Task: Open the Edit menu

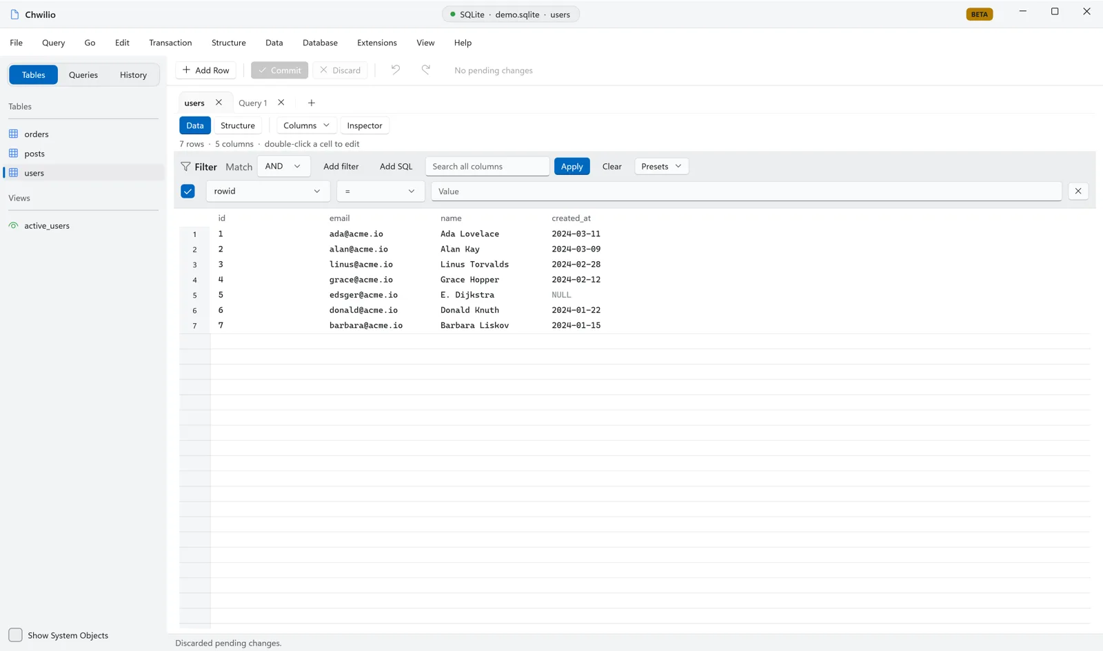Action: (x=122, y=43)
